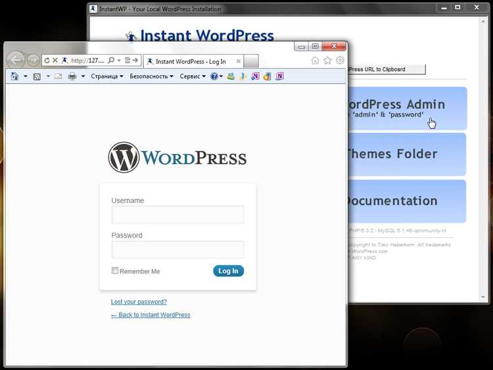493x370 pixels.
Task: Expand the Home button dropdown arrow
Action: click(26, 76)
